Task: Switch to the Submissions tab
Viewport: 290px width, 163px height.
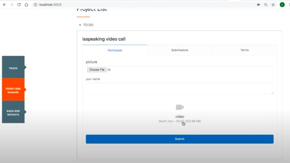Action: 180,50
